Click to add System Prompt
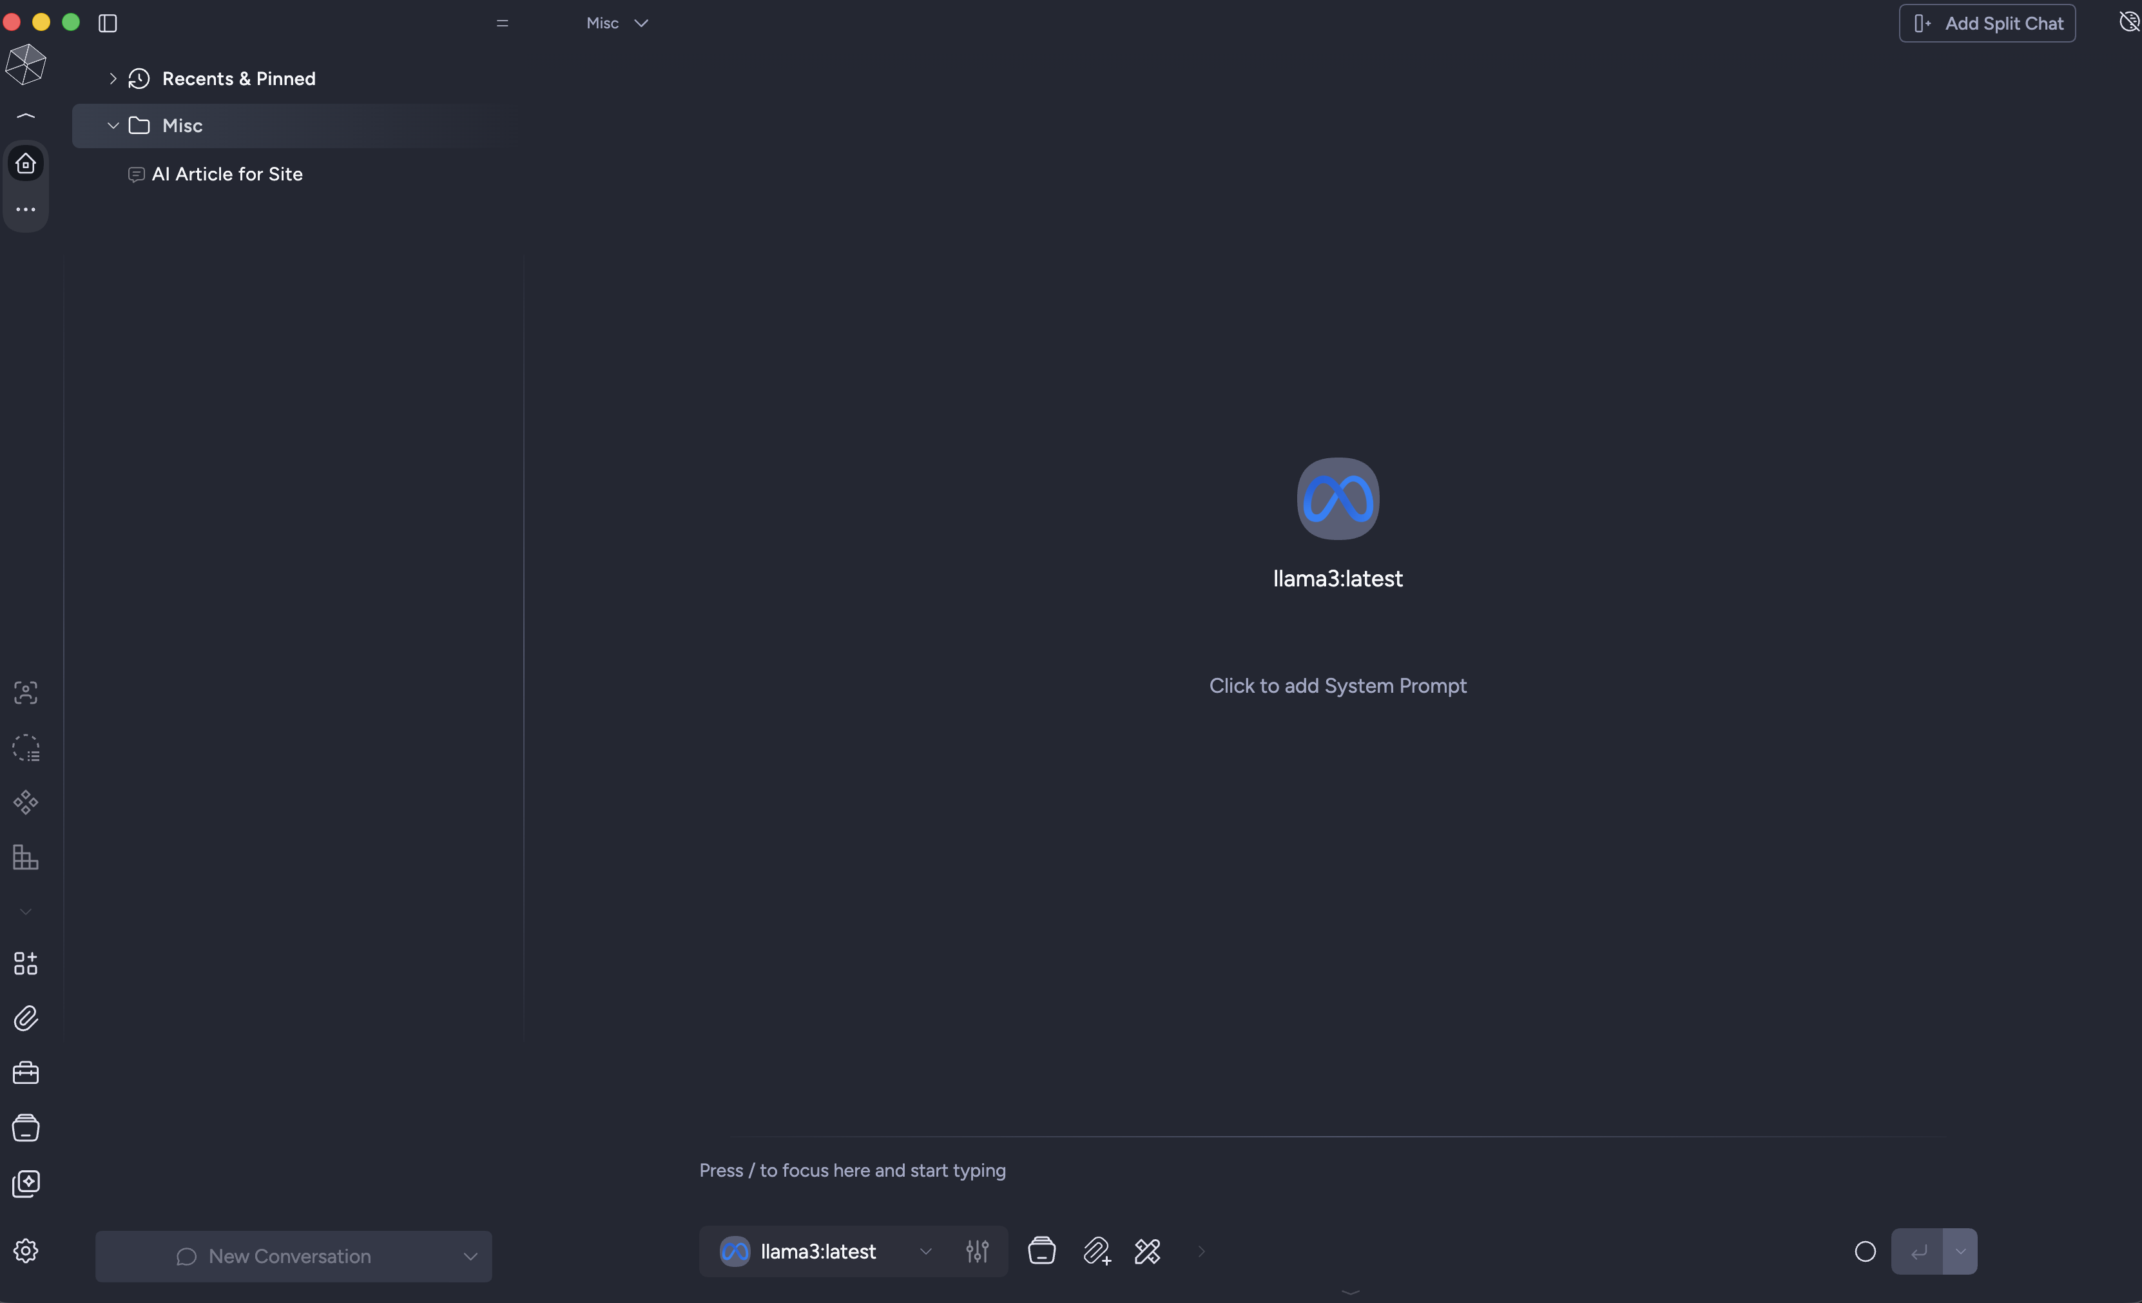The width and height of the screenshot is (2142, 1303). coord(1338,686)
